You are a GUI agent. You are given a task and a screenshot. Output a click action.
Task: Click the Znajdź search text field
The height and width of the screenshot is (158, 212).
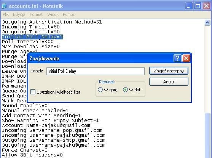(96, 71)
